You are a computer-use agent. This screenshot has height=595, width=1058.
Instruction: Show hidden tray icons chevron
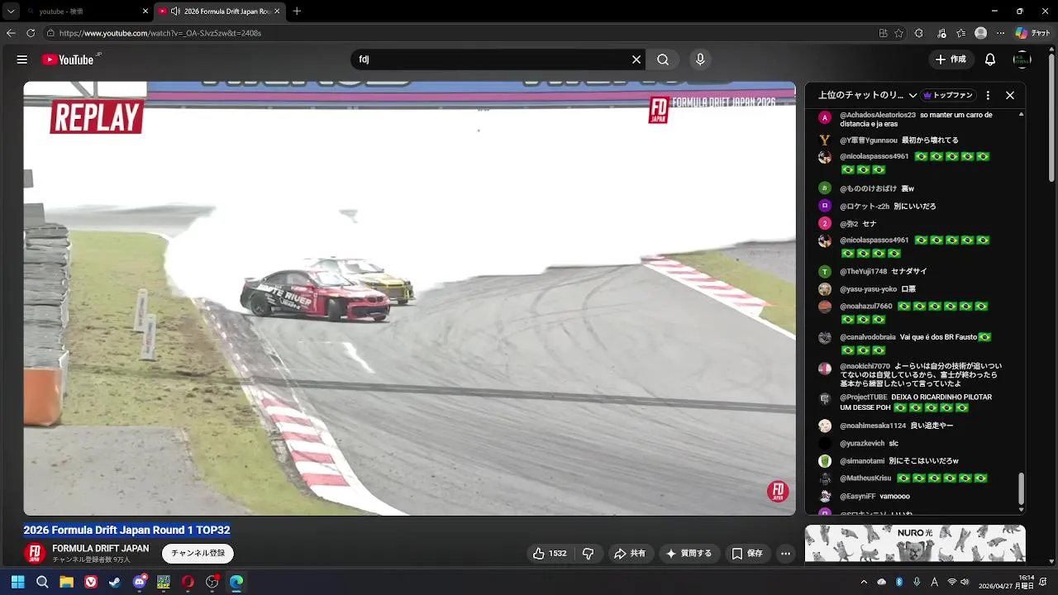tap(863, 582)
